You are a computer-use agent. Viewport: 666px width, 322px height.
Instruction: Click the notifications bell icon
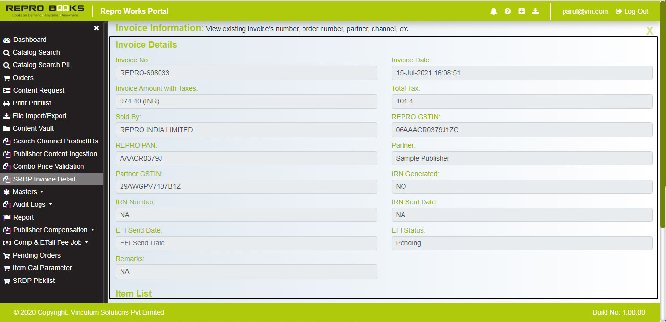[493, 11]
